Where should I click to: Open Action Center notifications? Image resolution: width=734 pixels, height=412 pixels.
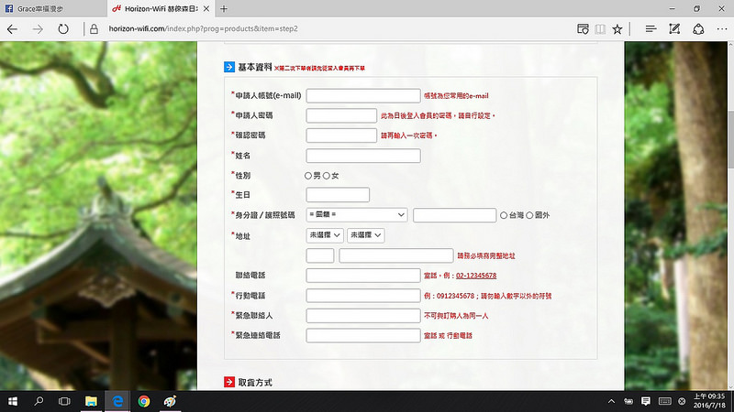click(646, 401)
